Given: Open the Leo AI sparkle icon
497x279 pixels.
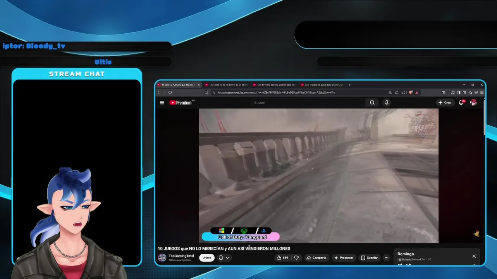Looking at the screenshot, I should click(x=470, y=93).
